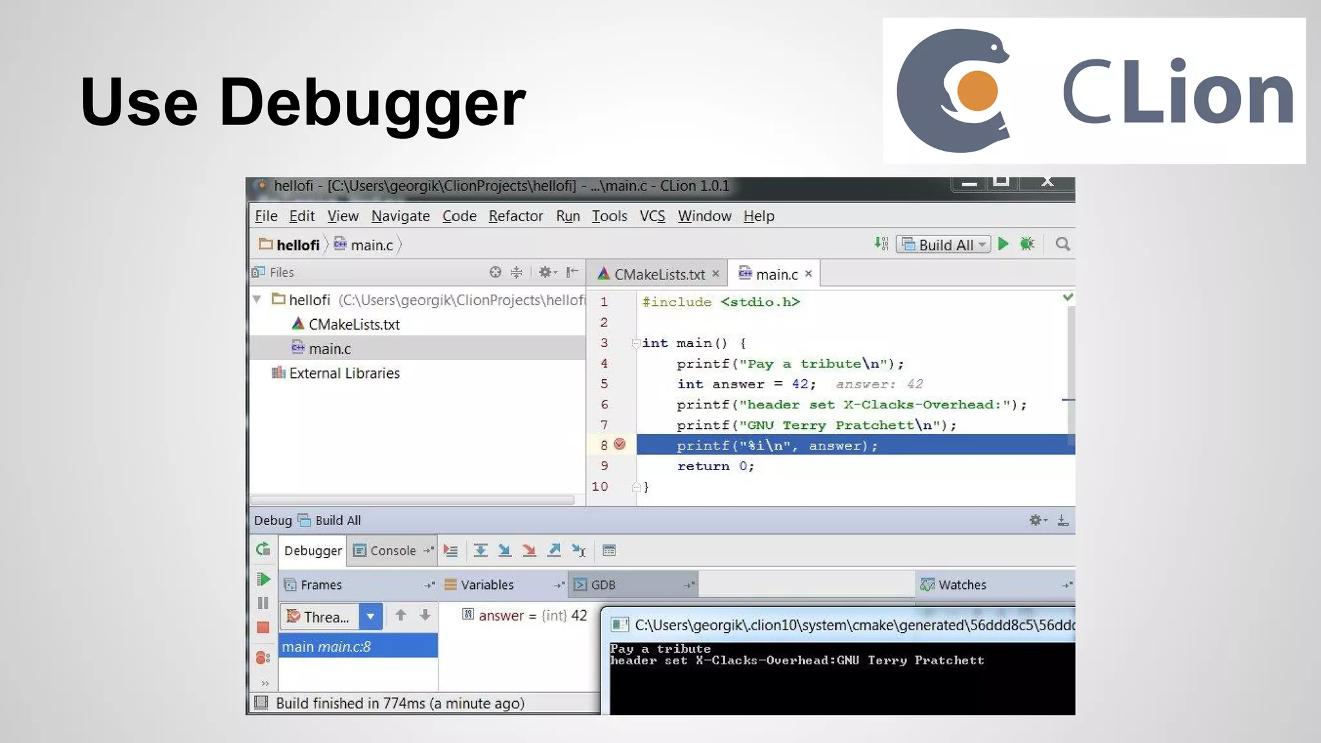Hide the Files panel with the pin-left icon
The height and width of the screenshot is (743, 1321).
572,272
